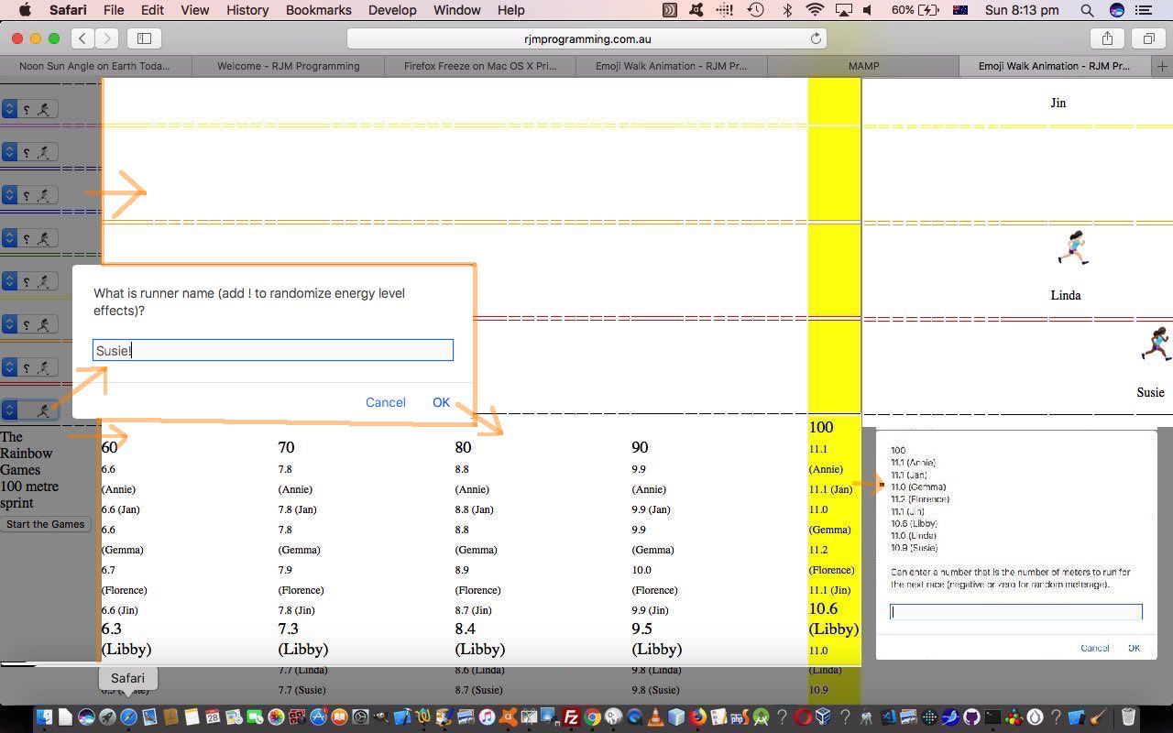The height and width of the screenshot is (733, 1173).
Task: Open Firefox from the Dock
Action: click(x=697, y=717)
